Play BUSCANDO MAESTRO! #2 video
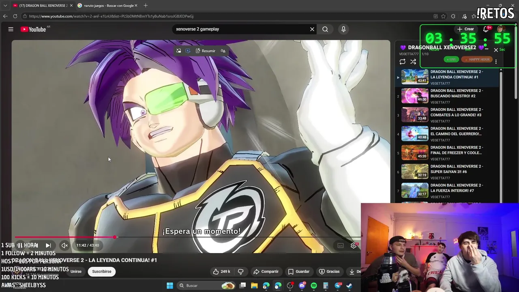This screenshot has height=292, width=519. (x=448, y=96)
